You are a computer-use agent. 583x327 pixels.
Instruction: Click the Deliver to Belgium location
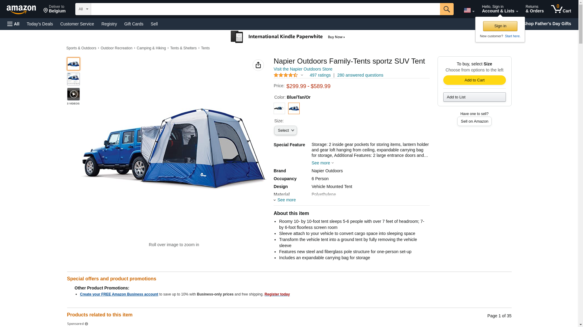(x=54, y=9)
